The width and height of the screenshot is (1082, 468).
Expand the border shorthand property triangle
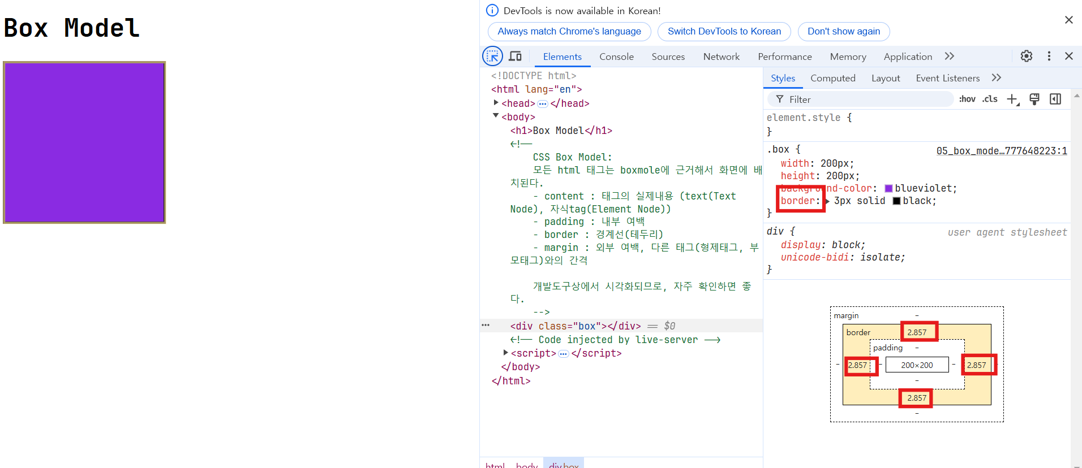[x=828, y=201]
